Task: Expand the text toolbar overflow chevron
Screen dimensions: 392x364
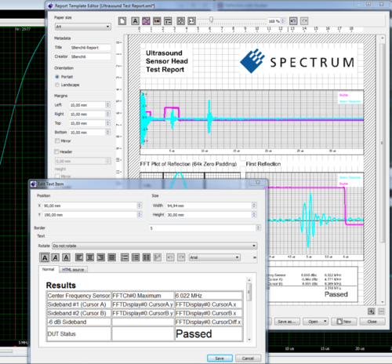Action: [x=255, y=257]
